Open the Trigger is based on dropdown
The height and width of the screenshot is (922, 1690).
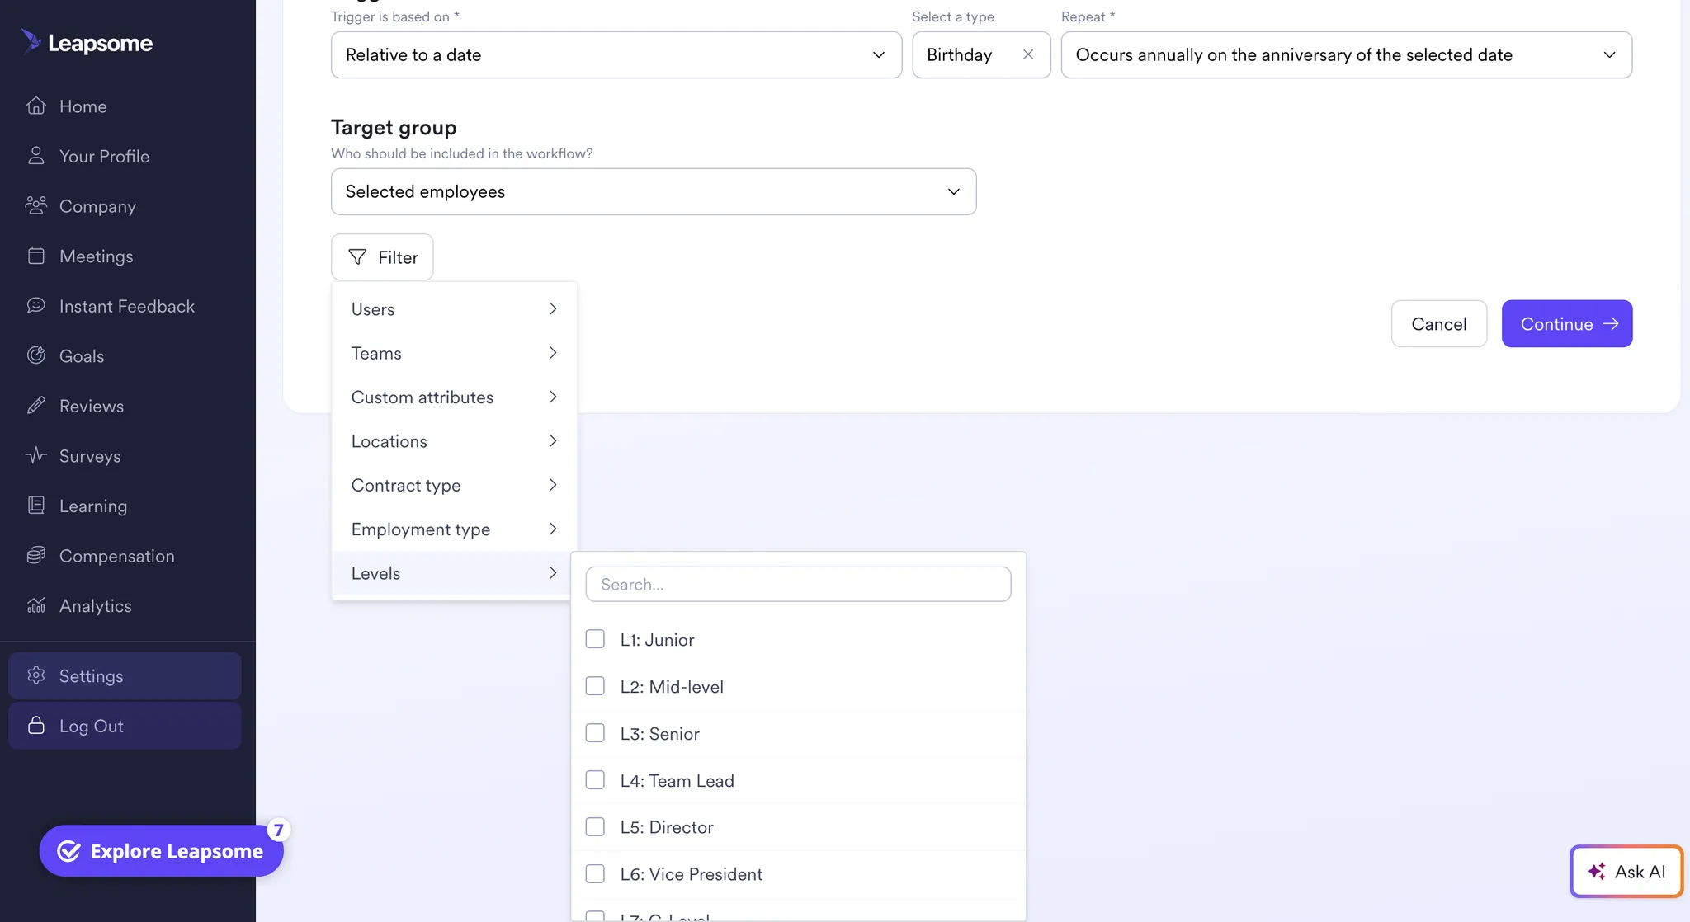pos(616,54)
